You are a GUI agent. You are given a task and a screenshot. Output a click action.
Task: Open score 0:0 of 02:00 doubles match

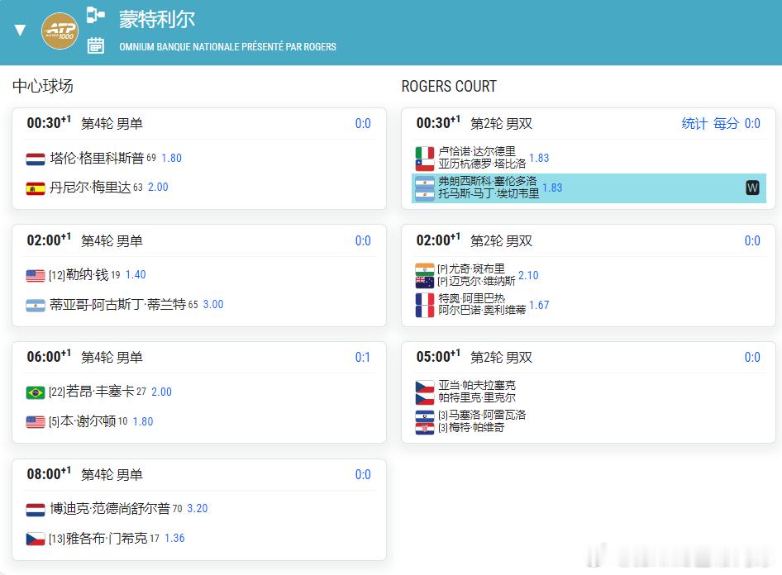[x=752, y=240]
